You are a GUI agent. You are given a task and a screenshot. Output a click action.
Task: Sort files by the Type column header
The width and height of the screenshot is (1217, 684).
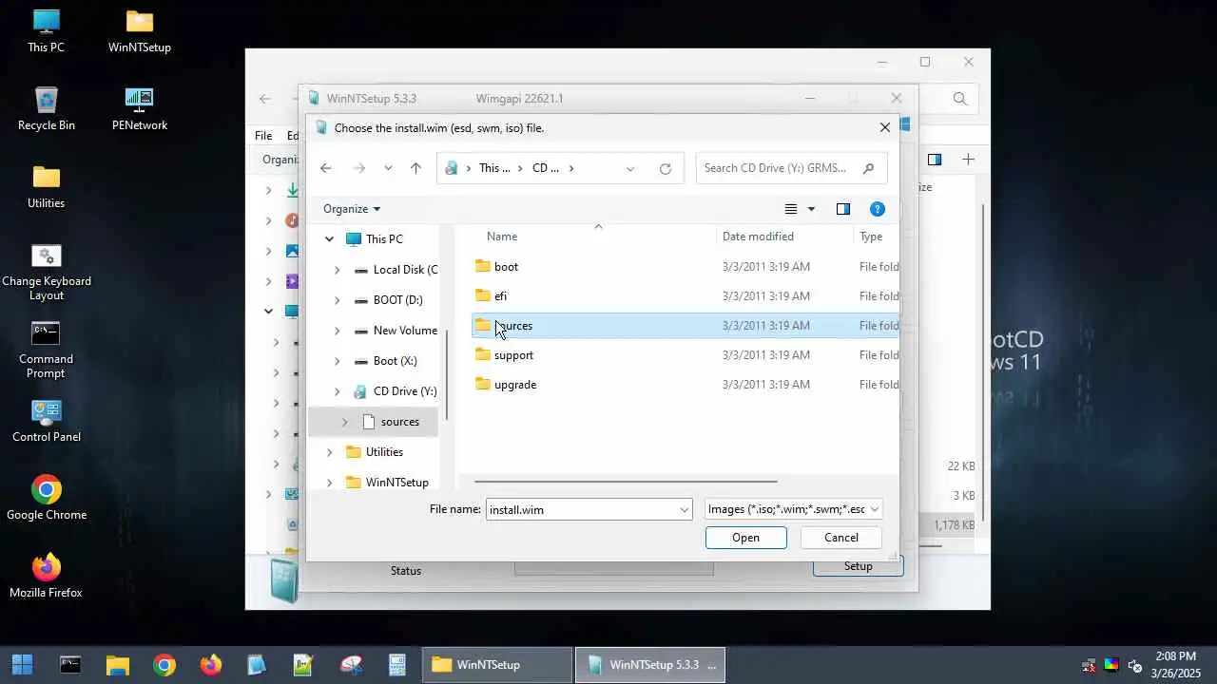tap(871, 237)
